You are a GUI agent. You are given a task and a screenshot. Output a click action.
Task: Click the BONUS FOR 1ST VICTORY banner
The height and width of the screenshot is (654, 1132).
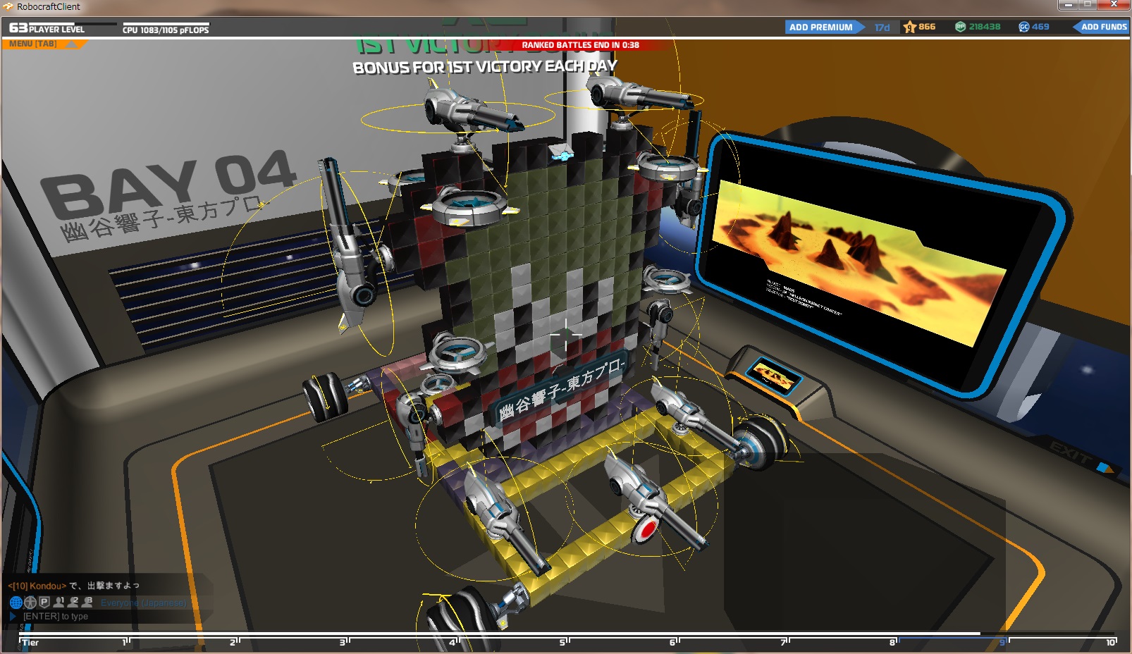[485, 67]
